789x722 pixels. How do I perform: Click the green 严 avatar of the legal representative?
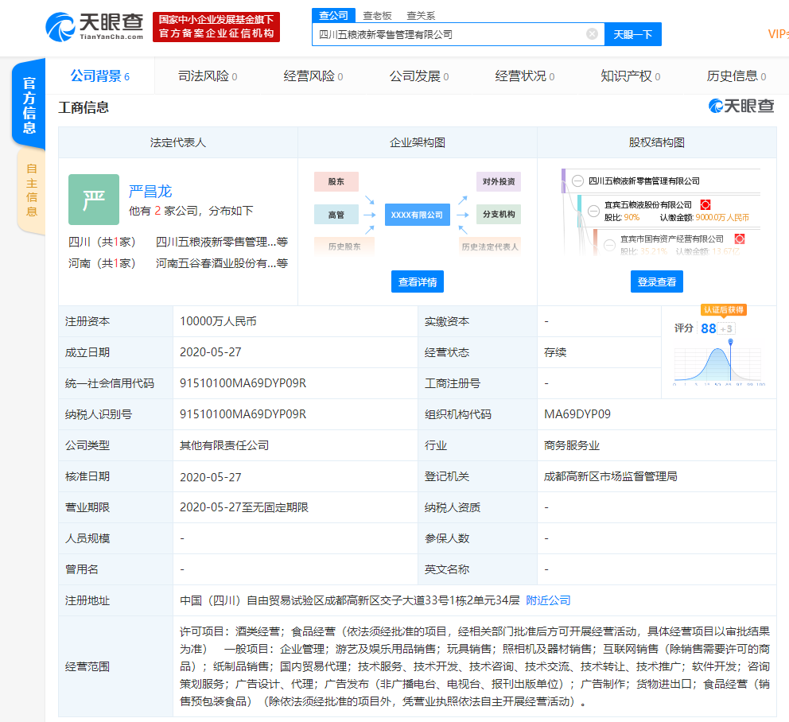click(x=94, y=200)
